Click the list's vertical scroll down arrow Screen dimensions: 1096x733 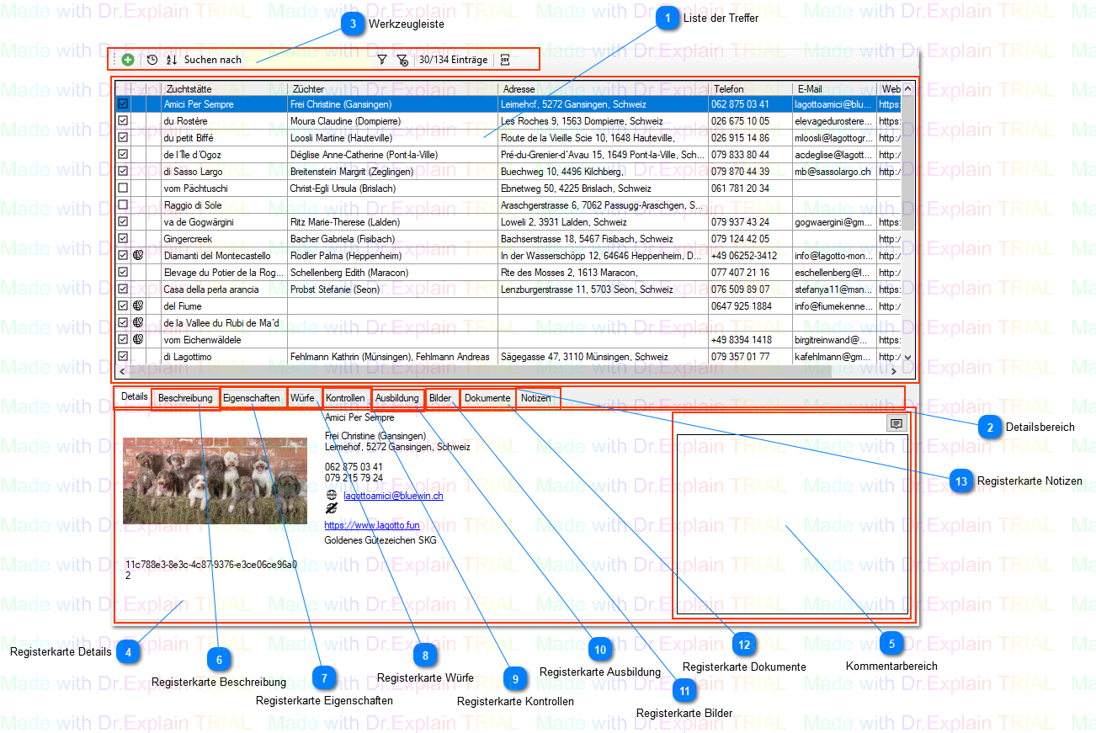(x=907, y=358)
